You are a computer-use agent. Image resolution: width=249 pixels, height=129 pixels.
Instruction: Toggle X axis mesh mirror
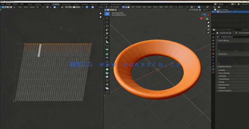(x=192, y=10)
